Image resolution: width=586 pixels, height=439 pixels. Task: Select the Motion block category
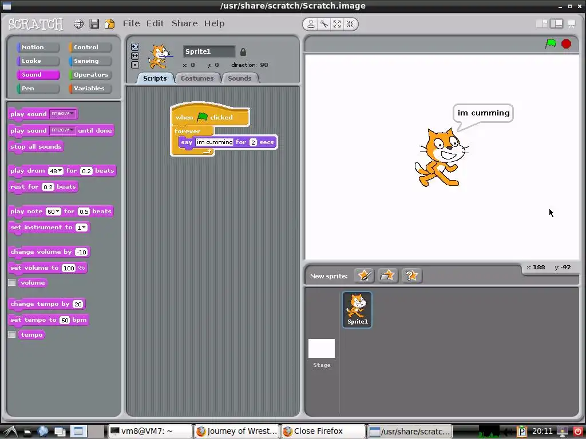38,47
